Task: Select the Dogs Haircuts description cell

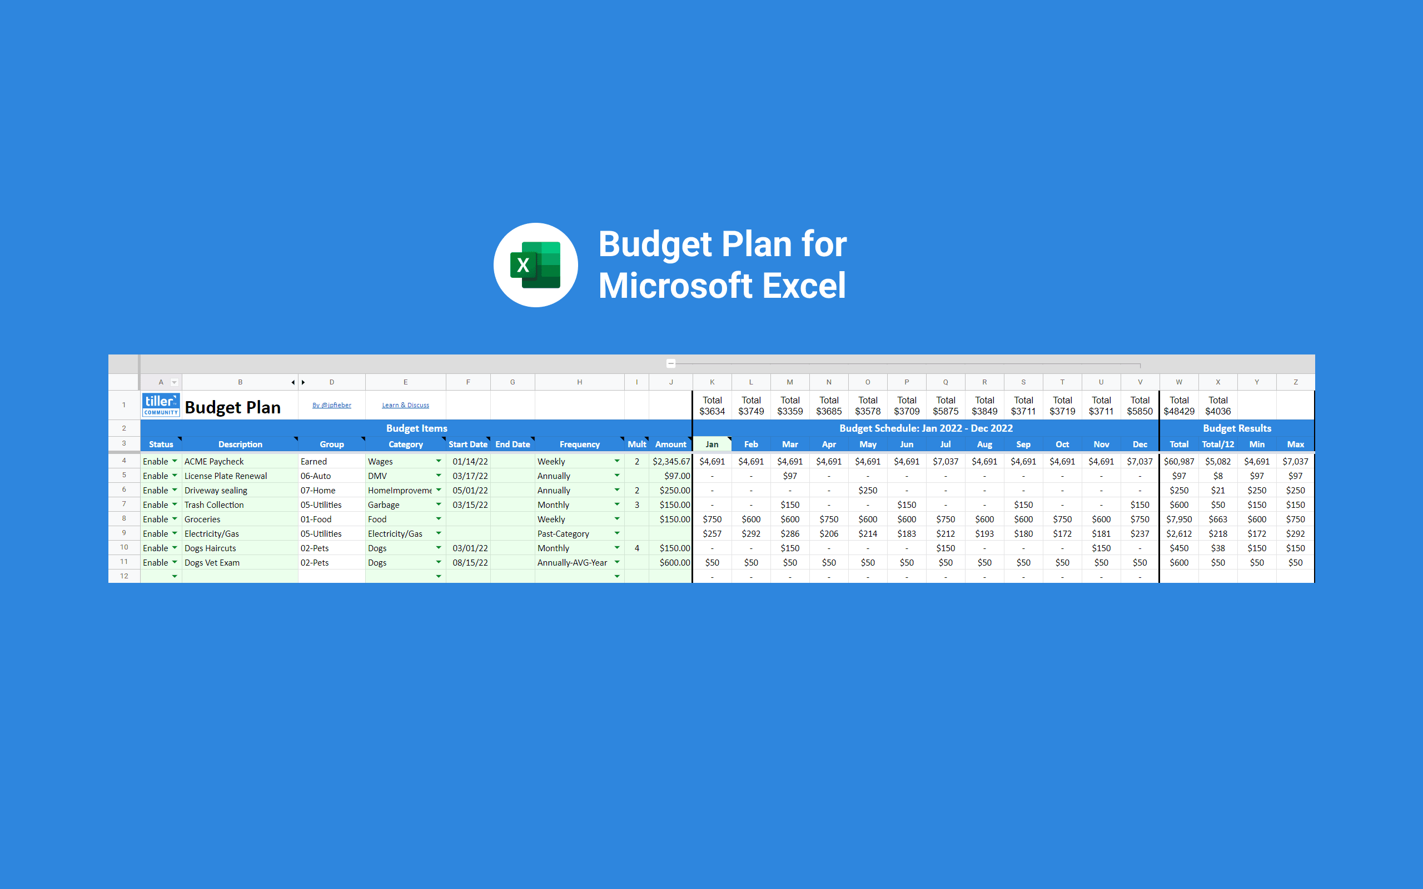Action: [x=240, y=547]
